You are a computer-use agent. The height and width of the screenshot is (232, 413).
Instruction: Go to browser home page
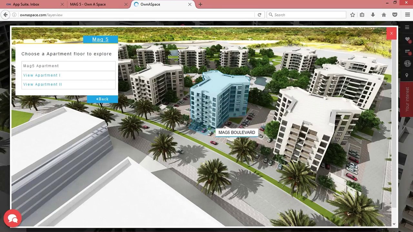[x=384, y=15]
